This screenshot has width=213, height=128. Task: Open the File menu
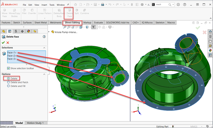[24, 5]
